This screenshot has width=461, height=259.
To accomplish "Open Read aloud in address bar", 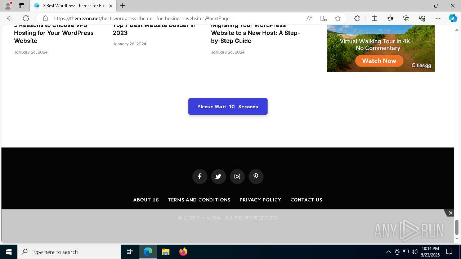I will [x=309, y=18].
